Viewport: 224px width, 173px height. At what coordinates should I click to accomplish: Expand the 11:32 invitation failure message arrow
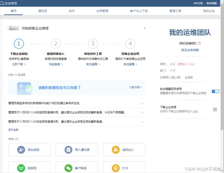[x=142, y=122]
